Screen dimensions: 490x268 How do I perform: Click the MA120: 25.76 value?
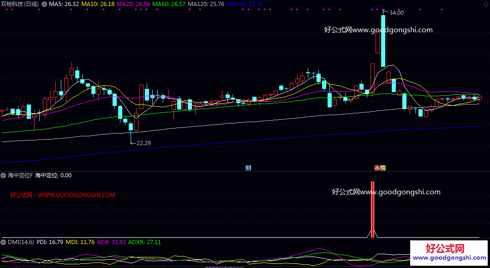coord(206,4)
